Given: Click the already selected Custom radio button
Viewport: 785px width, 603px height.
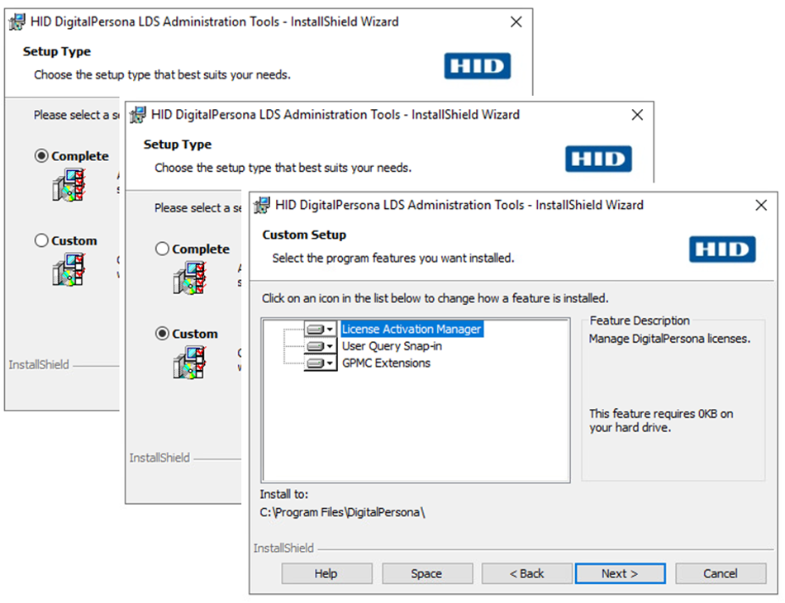Looking at the screenshot, I should [x=163, y=334].
